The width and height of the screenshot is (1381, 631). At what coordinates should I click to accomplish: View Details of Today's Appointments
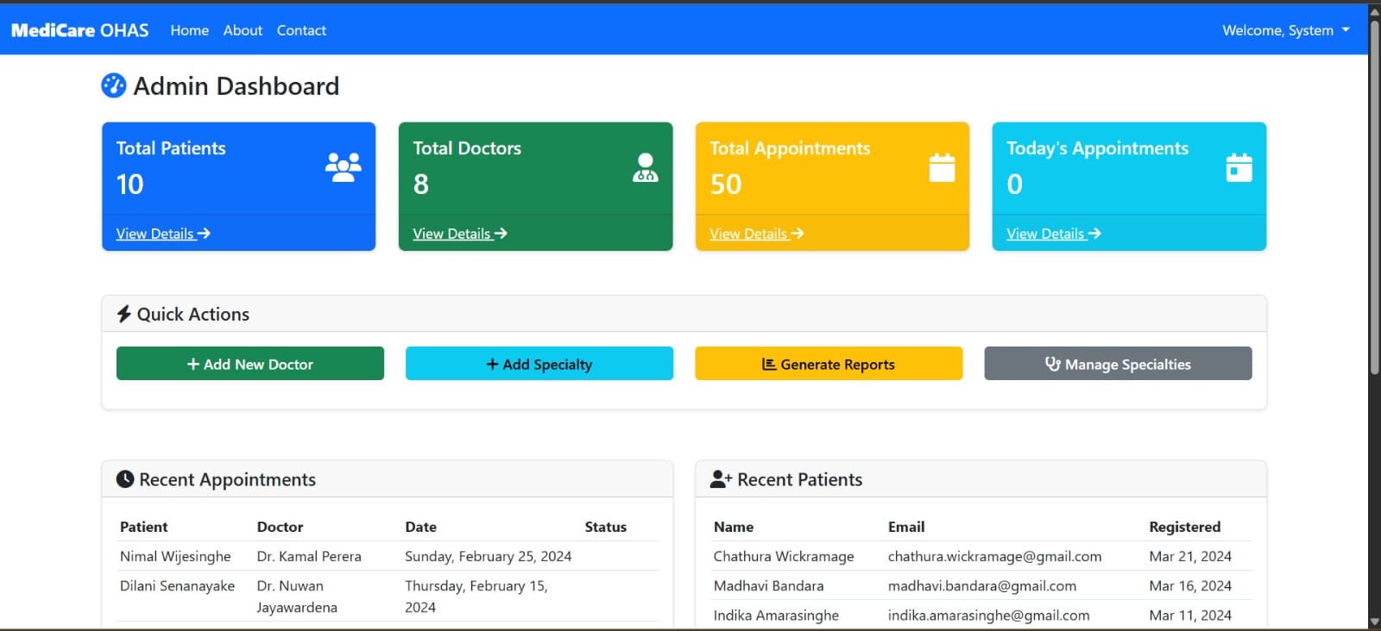[1054, 234]
